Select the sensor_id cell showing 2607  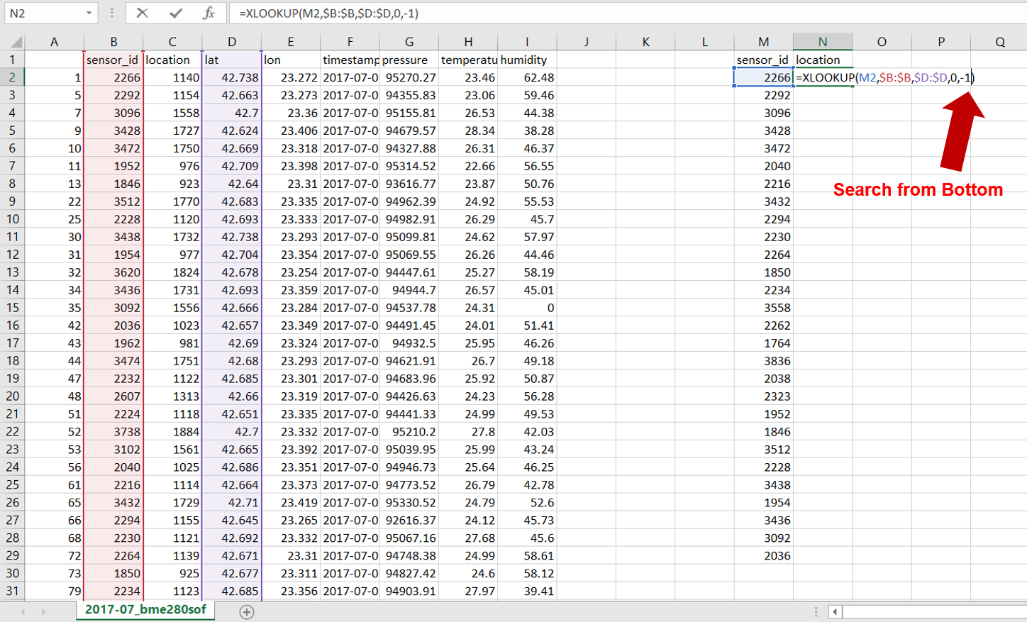(x=113, y=396)
